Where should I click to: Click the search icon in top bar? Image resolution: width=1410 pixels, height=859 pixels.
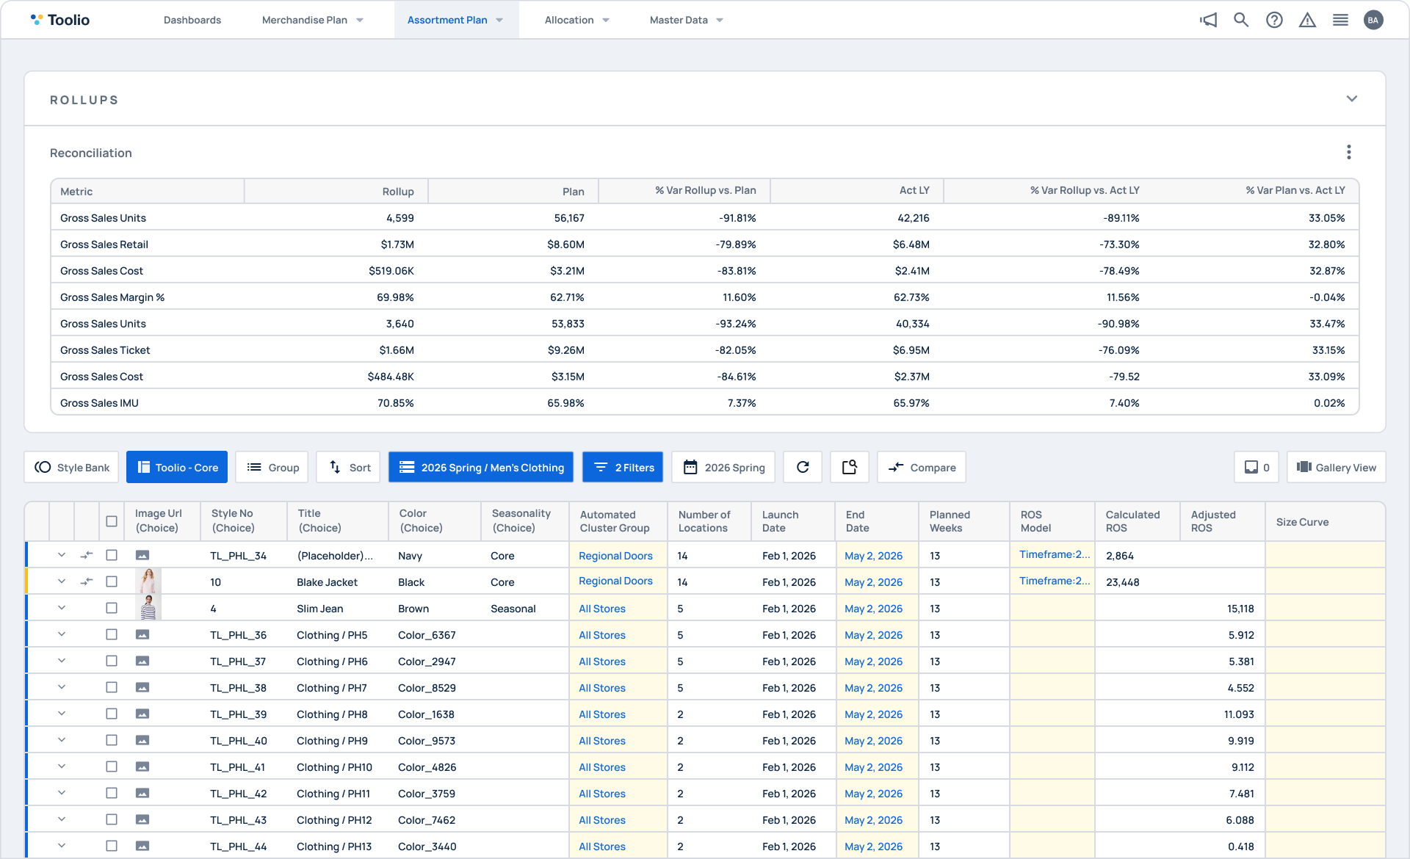(x=1241, y=20)
